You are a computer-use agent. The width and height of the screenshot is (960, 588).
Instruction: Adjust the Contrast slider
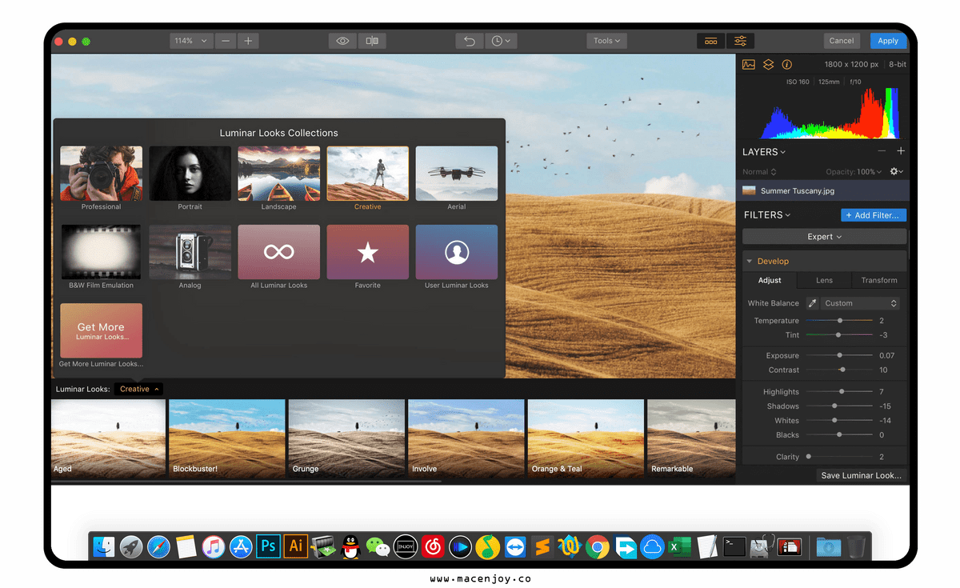[x=839, y=370]
